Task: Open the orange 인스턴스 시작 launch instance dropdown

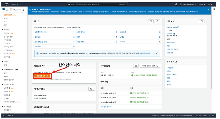Action: [x=42, y=76]
